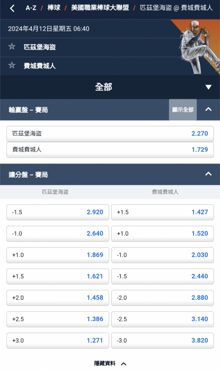Viewport: 220px width, 370px height.
Task: Select +3.0 handicap odds 1.271
Action: pos(58,340)
